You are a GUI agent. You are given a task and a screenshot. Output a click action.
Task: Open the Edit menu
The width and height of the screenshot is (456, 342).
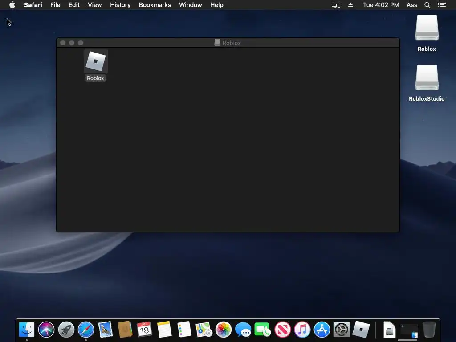click(74, 5)
